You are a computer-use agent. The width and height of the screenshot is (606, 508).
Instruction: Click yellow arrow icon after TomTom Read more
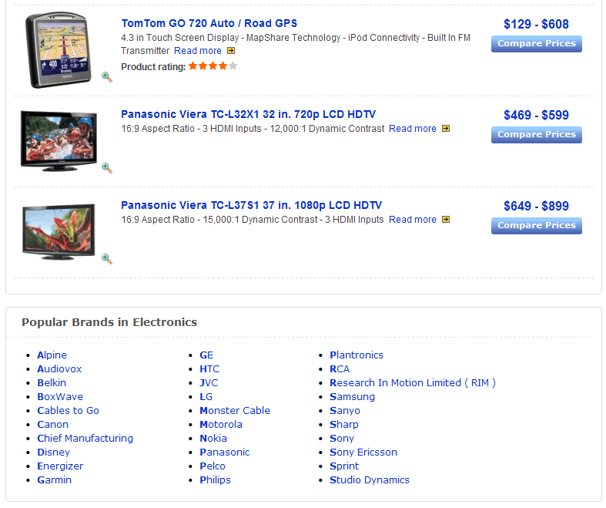click(231, 51)
